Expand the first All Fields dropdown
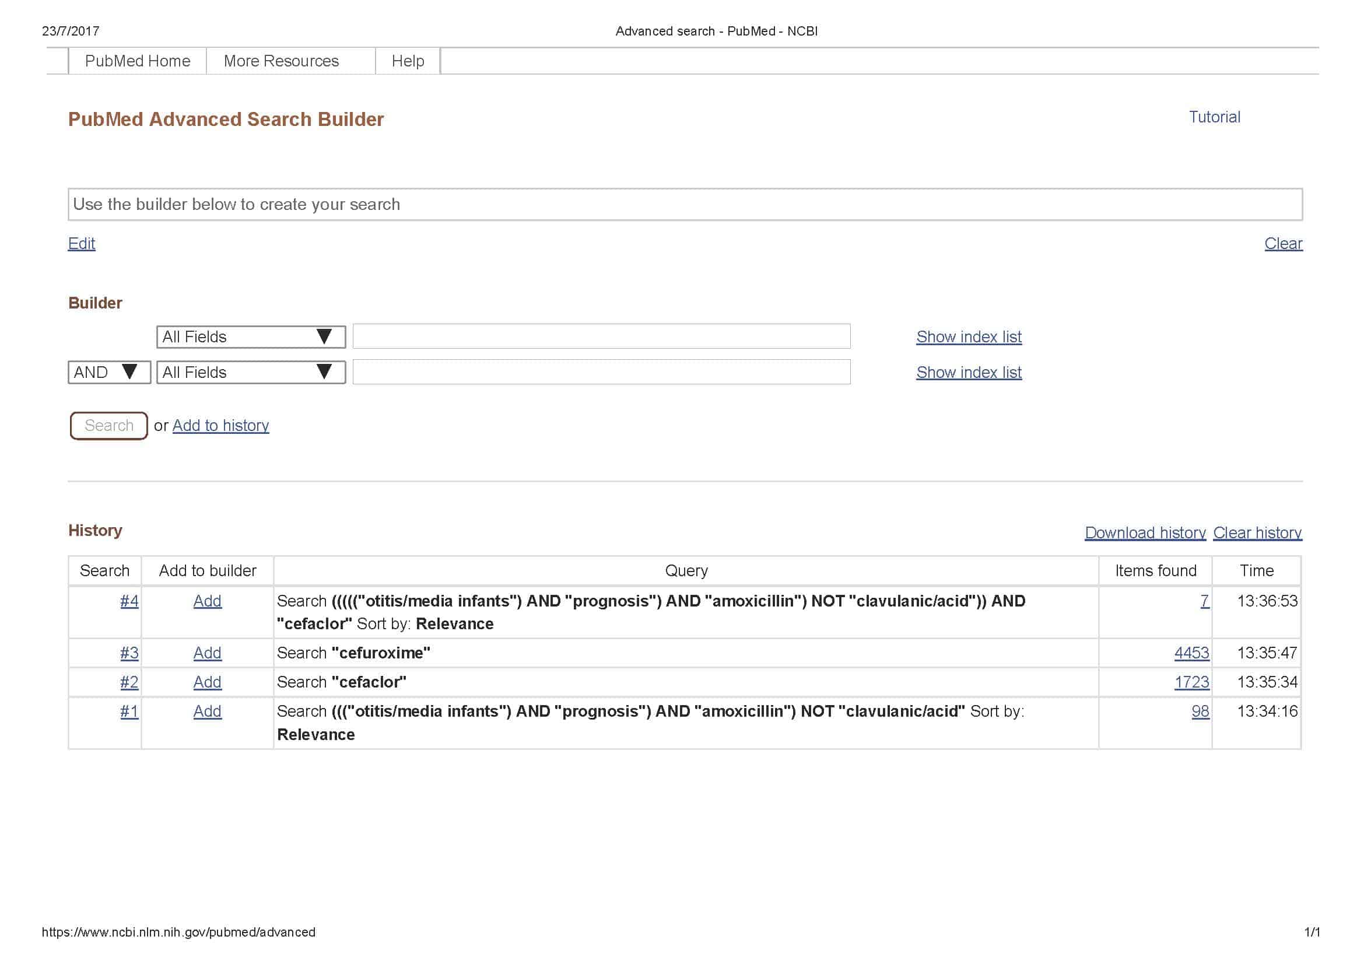Image resolution: width=1364 pixels, height=964 pixels. pos(251,336)
